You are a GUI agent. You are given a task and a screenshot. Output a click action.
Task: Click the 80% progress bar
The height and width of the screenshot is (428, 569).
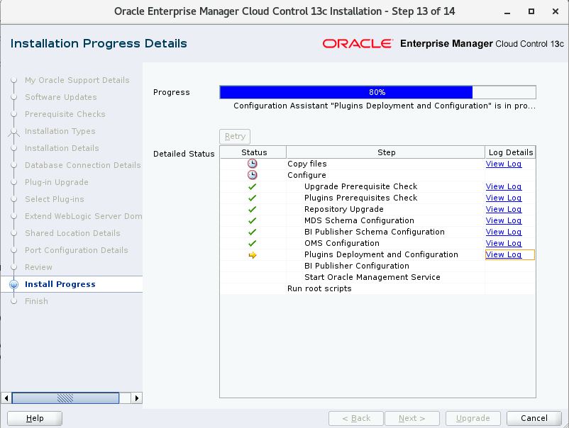click(x=377, y=92)
